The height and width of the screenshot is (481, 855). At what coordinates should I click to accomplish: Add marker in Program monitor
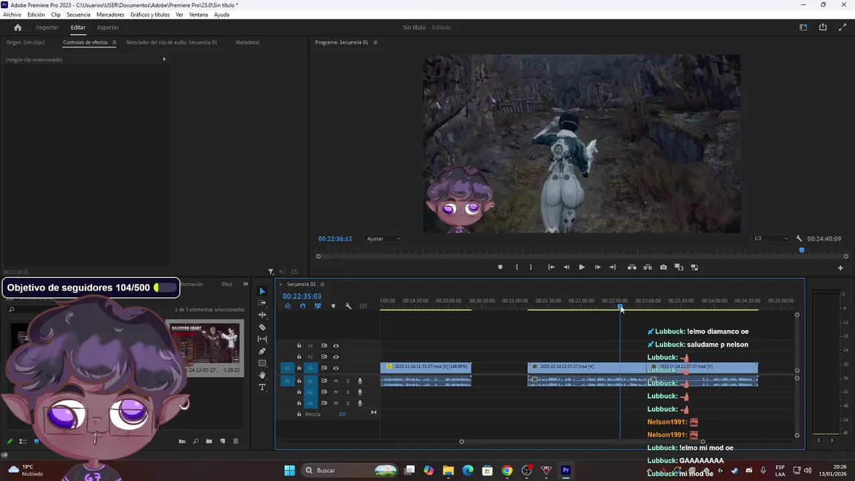pyautogui.click(x=500, y=267)
